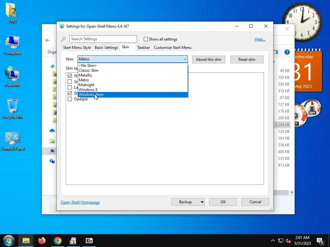Viewport: 330px width, 247px height.
Task: Toggle the third skin option checkbox
Action: point(70,87)
